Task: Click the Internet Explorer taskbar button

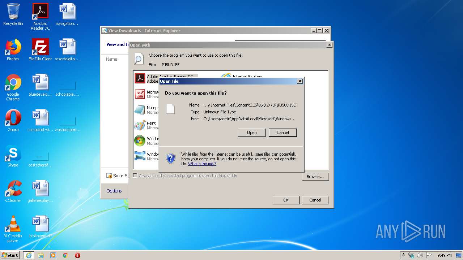Action: coord(29,255)
